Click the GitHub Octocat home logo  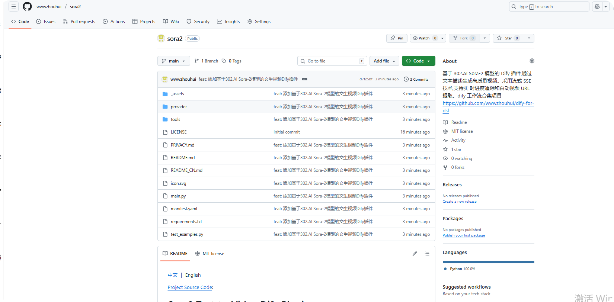[27, 7]
